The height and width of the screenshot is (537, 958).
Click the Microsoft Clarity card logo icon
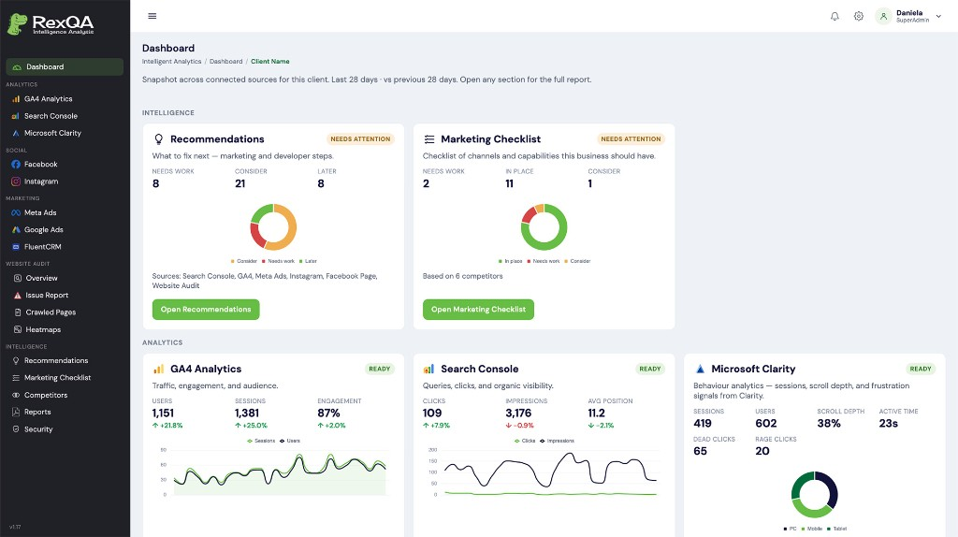pos(700,369)
